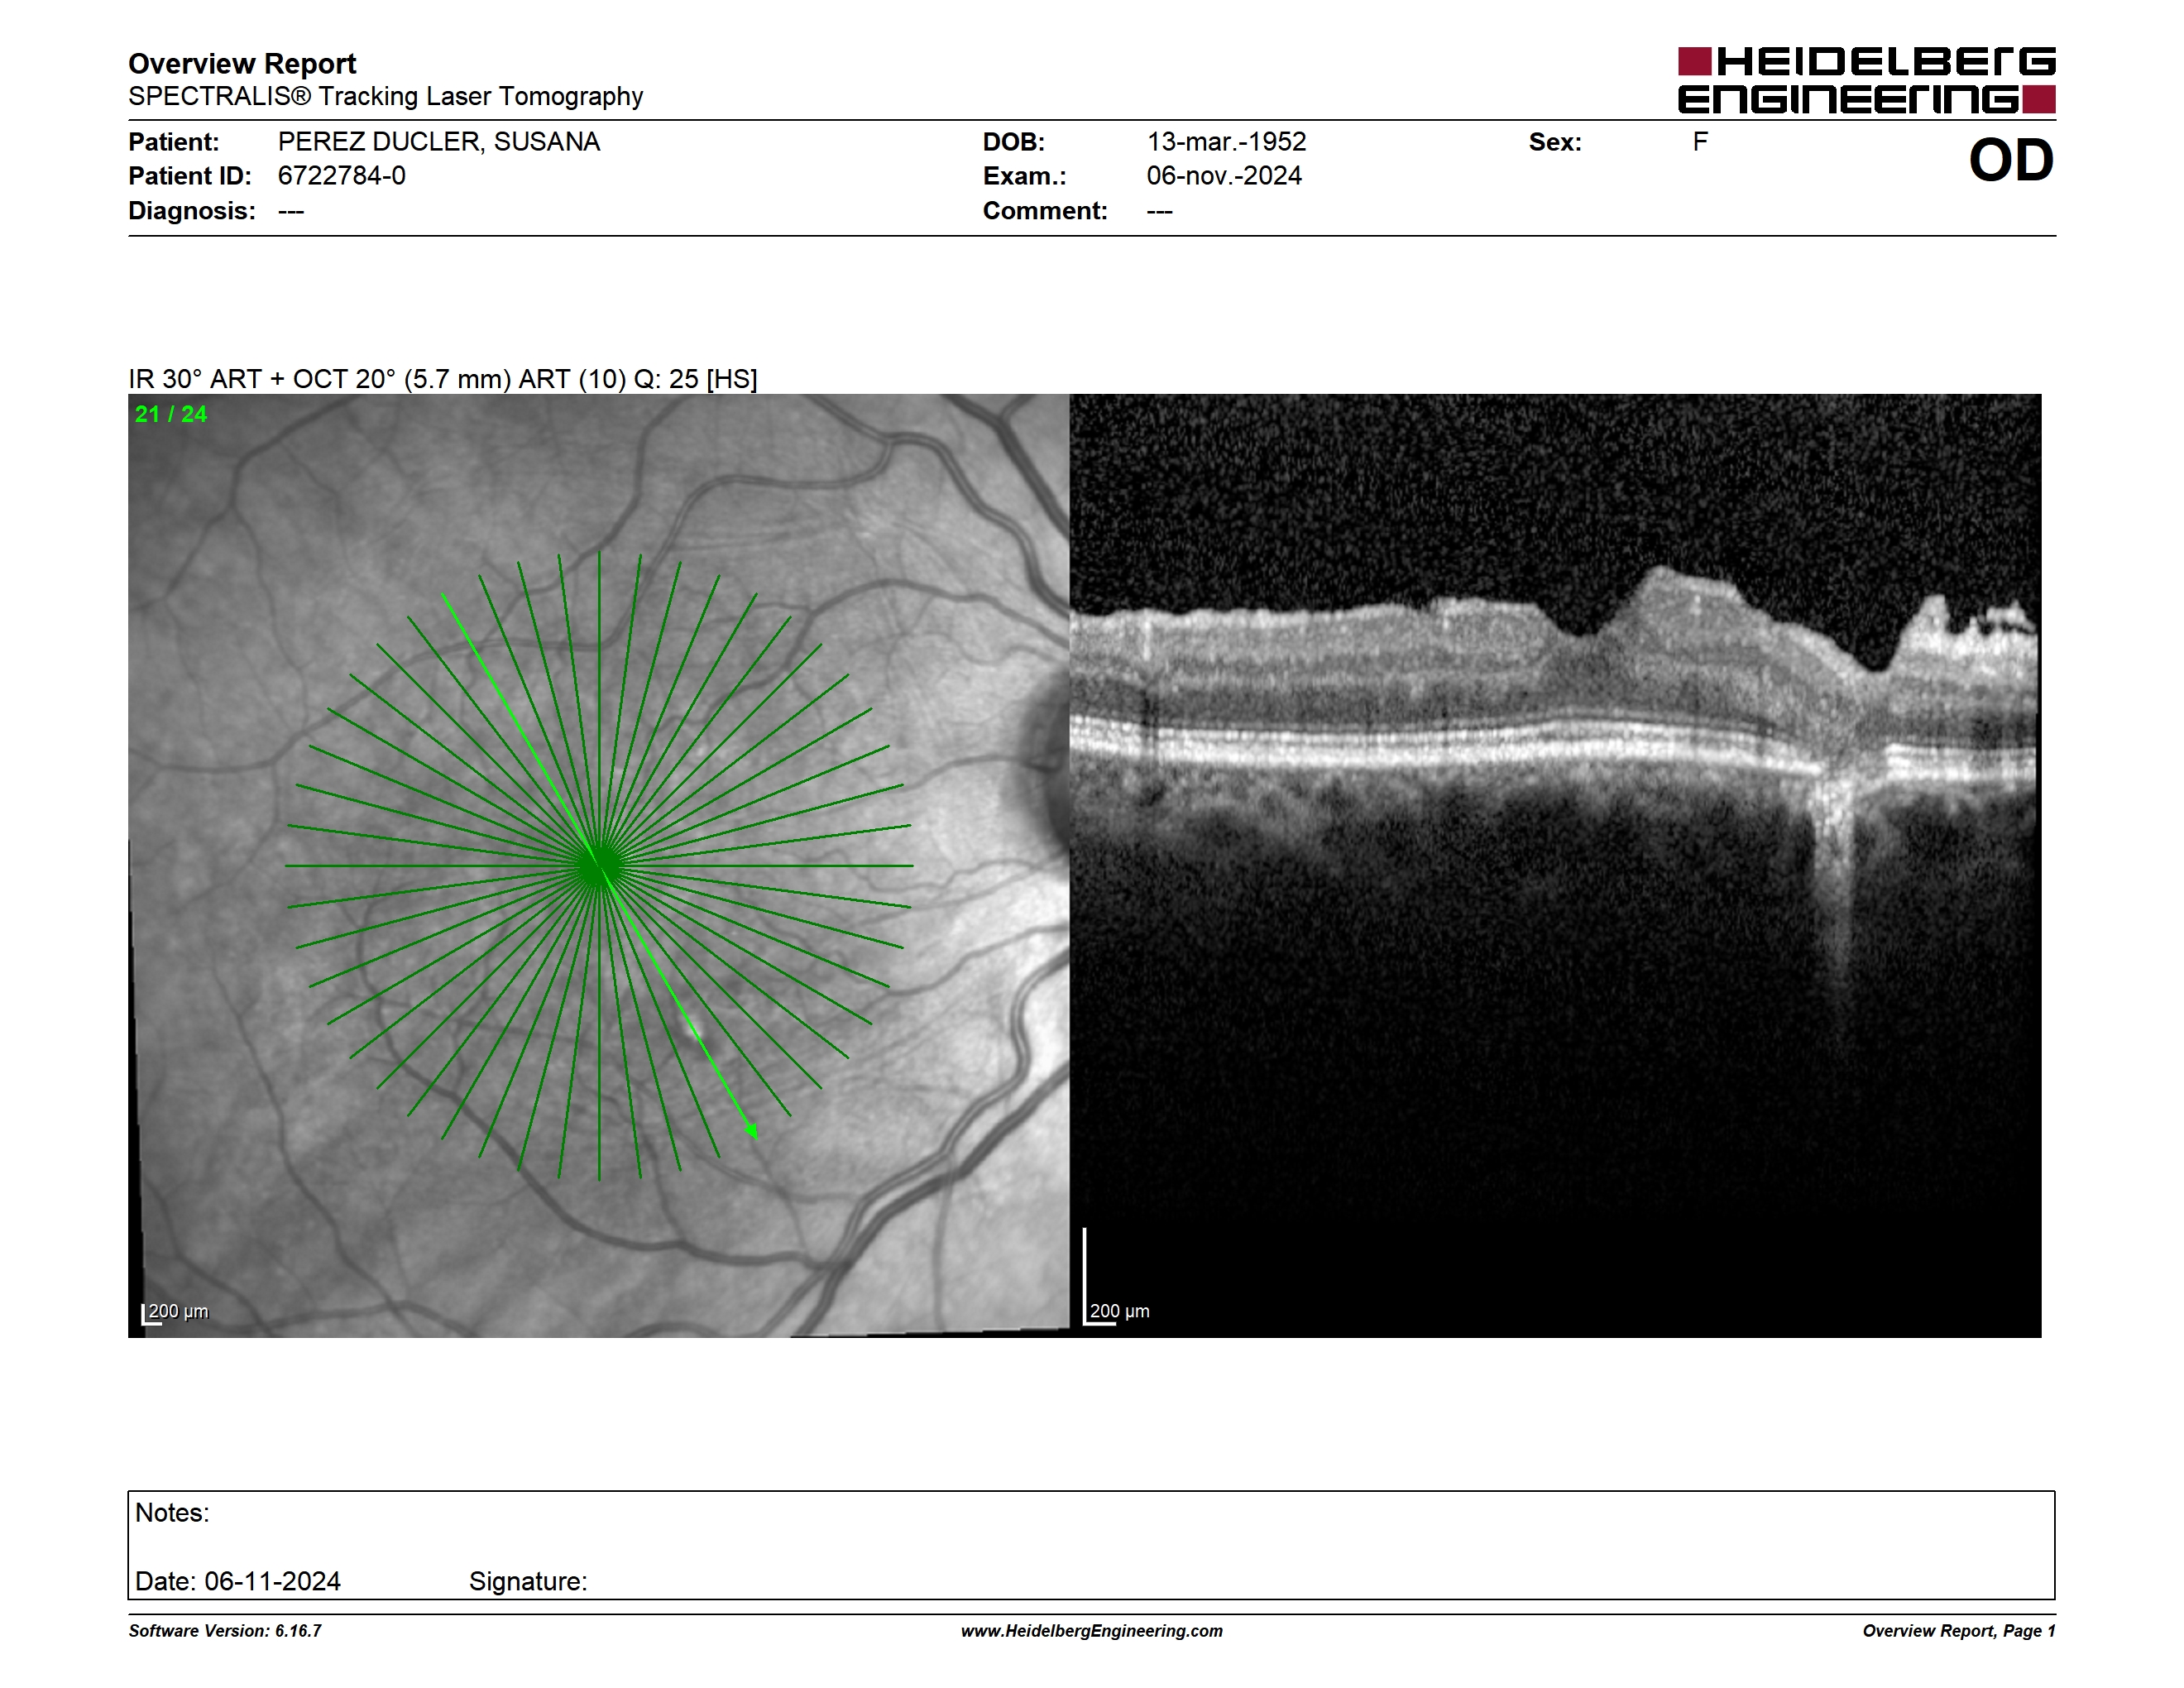Click the '200 µm' scale on OCT image
Viewport: 2184px width, 1688px height.
(x=1117, y=1311)
